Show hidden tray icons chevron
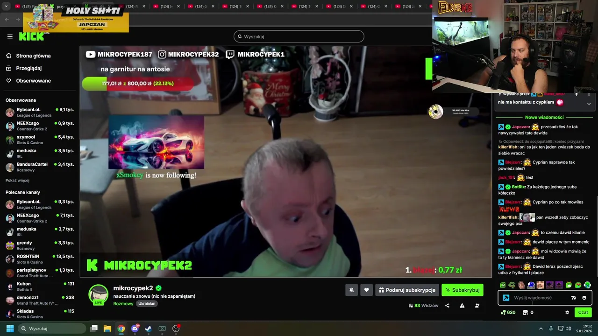 [x=541, y=329]
